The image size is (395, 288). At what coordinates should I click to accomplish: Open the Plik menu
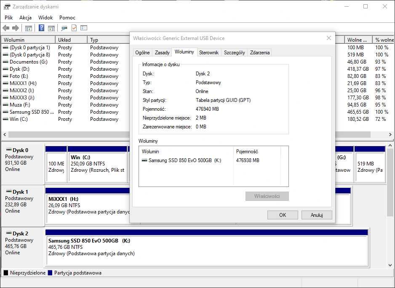pyautogui.click(x=8, y=18)
